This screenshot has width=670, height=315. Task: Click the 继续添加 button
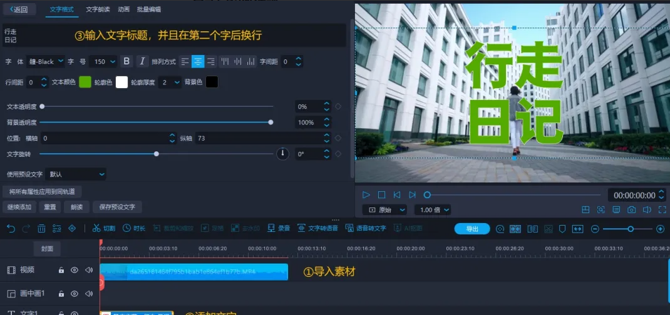[19, 207]
